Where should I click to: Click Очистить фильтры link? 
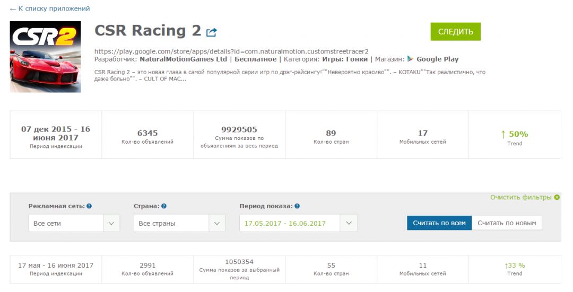point(521,198)
